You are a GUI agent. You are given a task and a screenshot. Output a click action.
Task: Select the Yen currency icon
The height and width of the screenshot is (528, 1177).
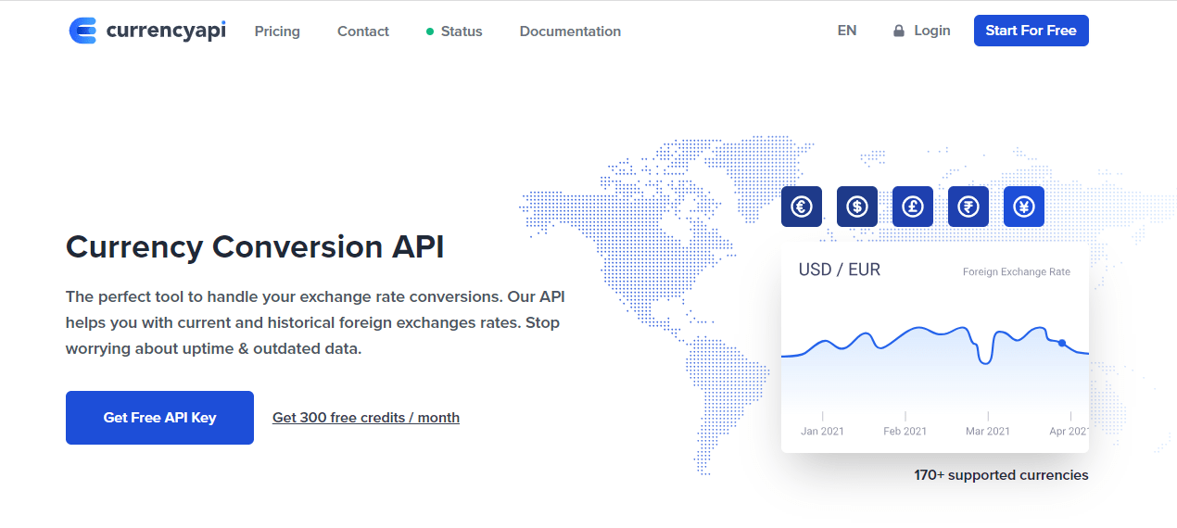1024,207
